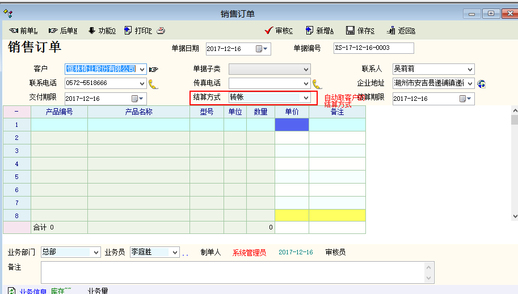
Task: Click the 打印 print button
Action: [x=138, y=31]
